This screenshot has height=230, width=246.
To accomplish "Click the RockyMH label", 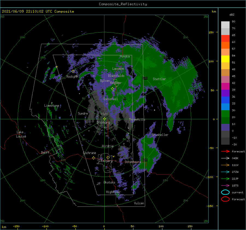I will click(72, 77).
